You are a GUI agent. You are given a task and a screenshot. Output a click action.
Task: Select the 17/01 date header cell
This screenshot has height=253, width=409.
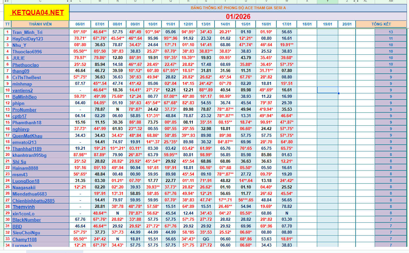point(287,24)
